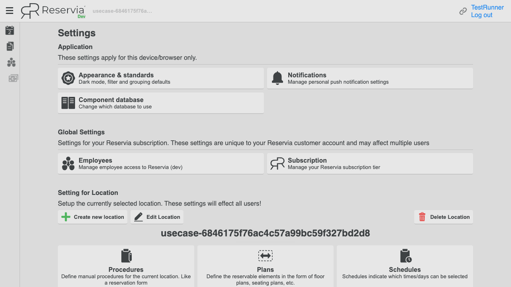This screenshot has width=511, height=287.
Task: Open Appearance & standards settings
Action: pyautogui.click(x=161, y=78)
